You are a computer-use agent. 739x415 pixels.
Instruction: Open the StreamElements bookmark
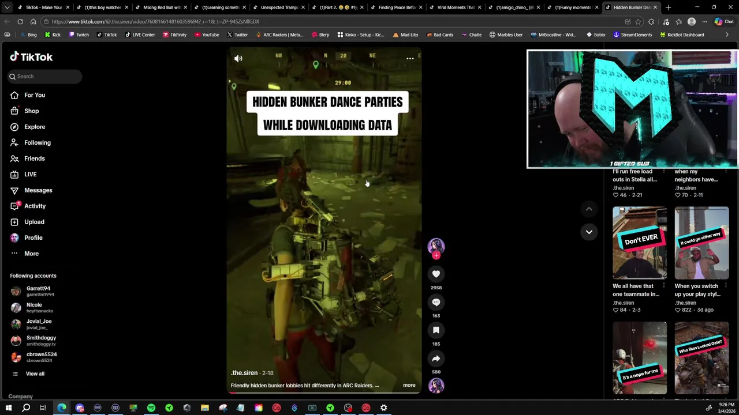(x=632, y=35)
